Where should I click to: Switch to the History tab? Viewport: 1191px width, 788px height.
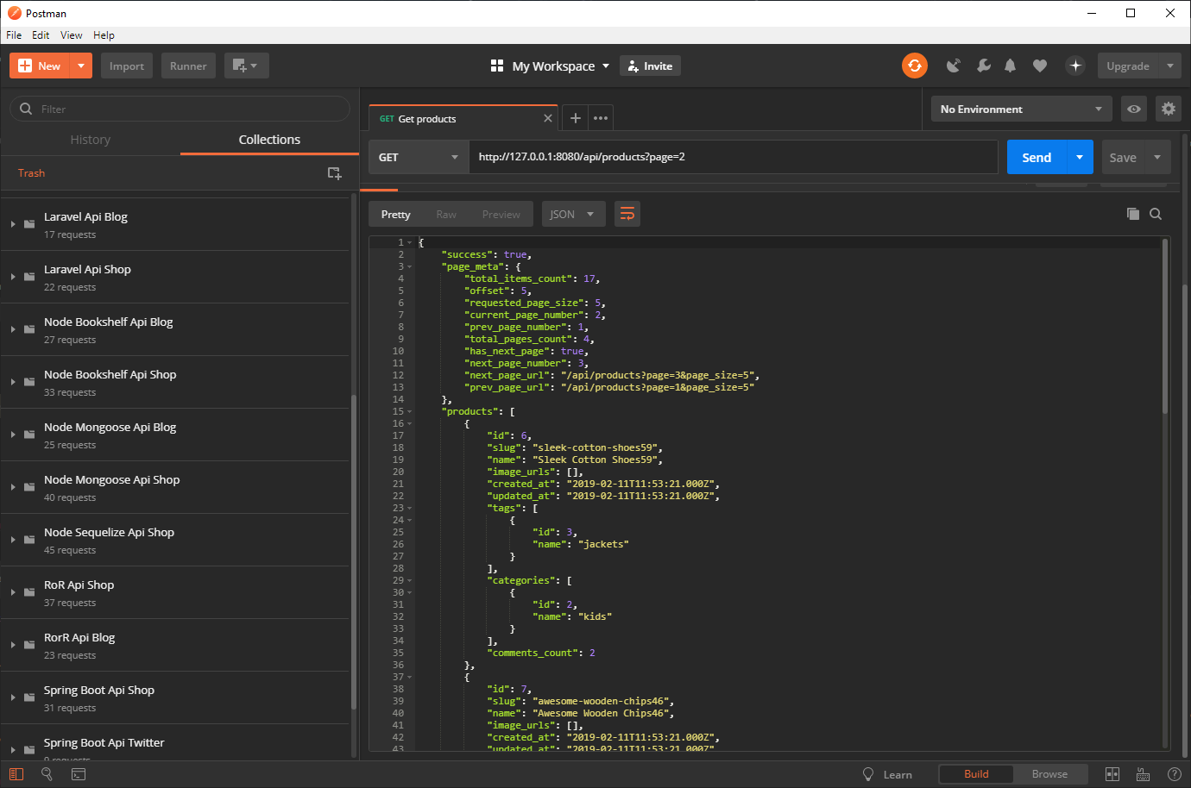coord(91,140)
